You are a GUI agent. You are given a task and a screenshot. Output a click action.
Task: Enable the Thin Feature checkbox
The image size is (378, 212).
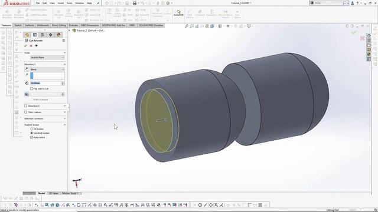[26, 112]
